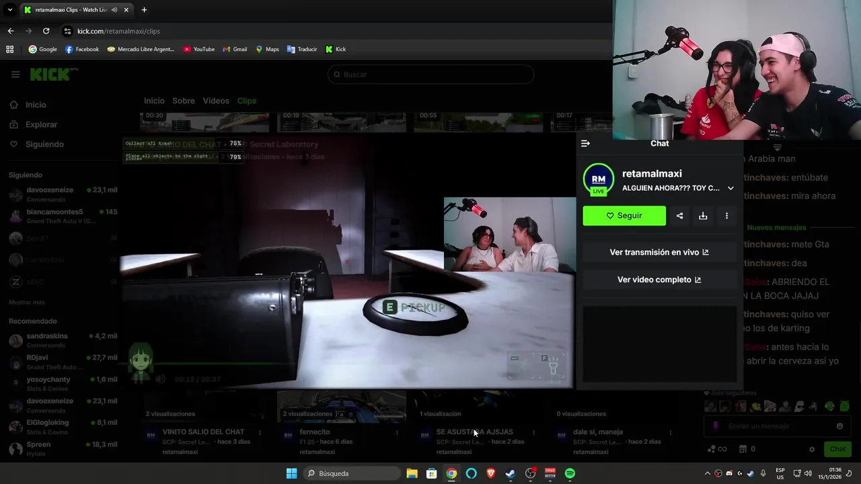Open the Kick sidebar hamburger menu
The image size is (861, 484).
click(15, 75)
